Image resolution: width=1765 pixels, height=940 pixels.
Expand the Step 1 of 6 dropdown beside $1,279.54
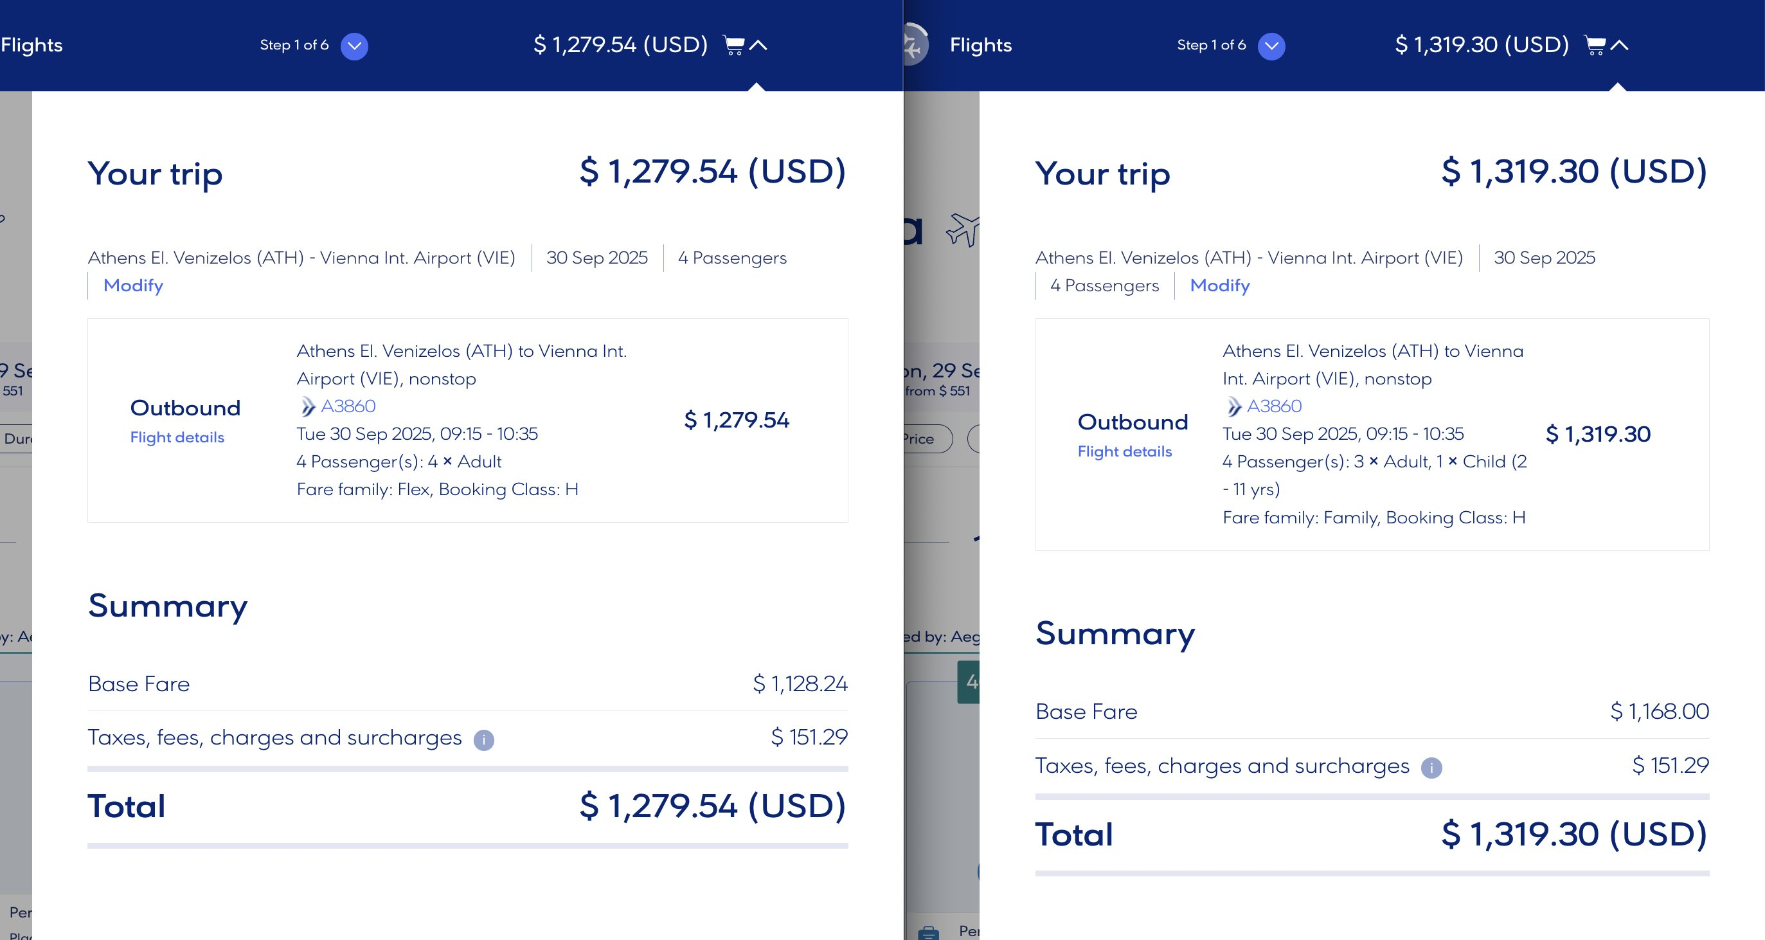click(x=354, y=46)
